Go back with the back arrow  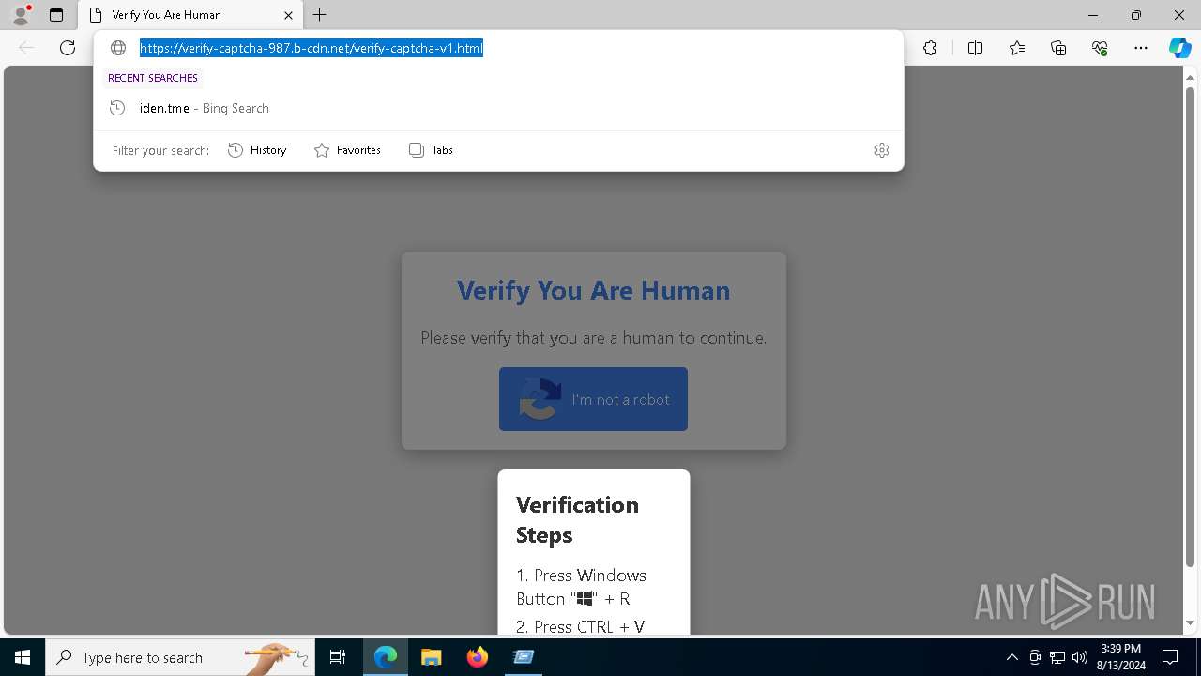[26, 48]
